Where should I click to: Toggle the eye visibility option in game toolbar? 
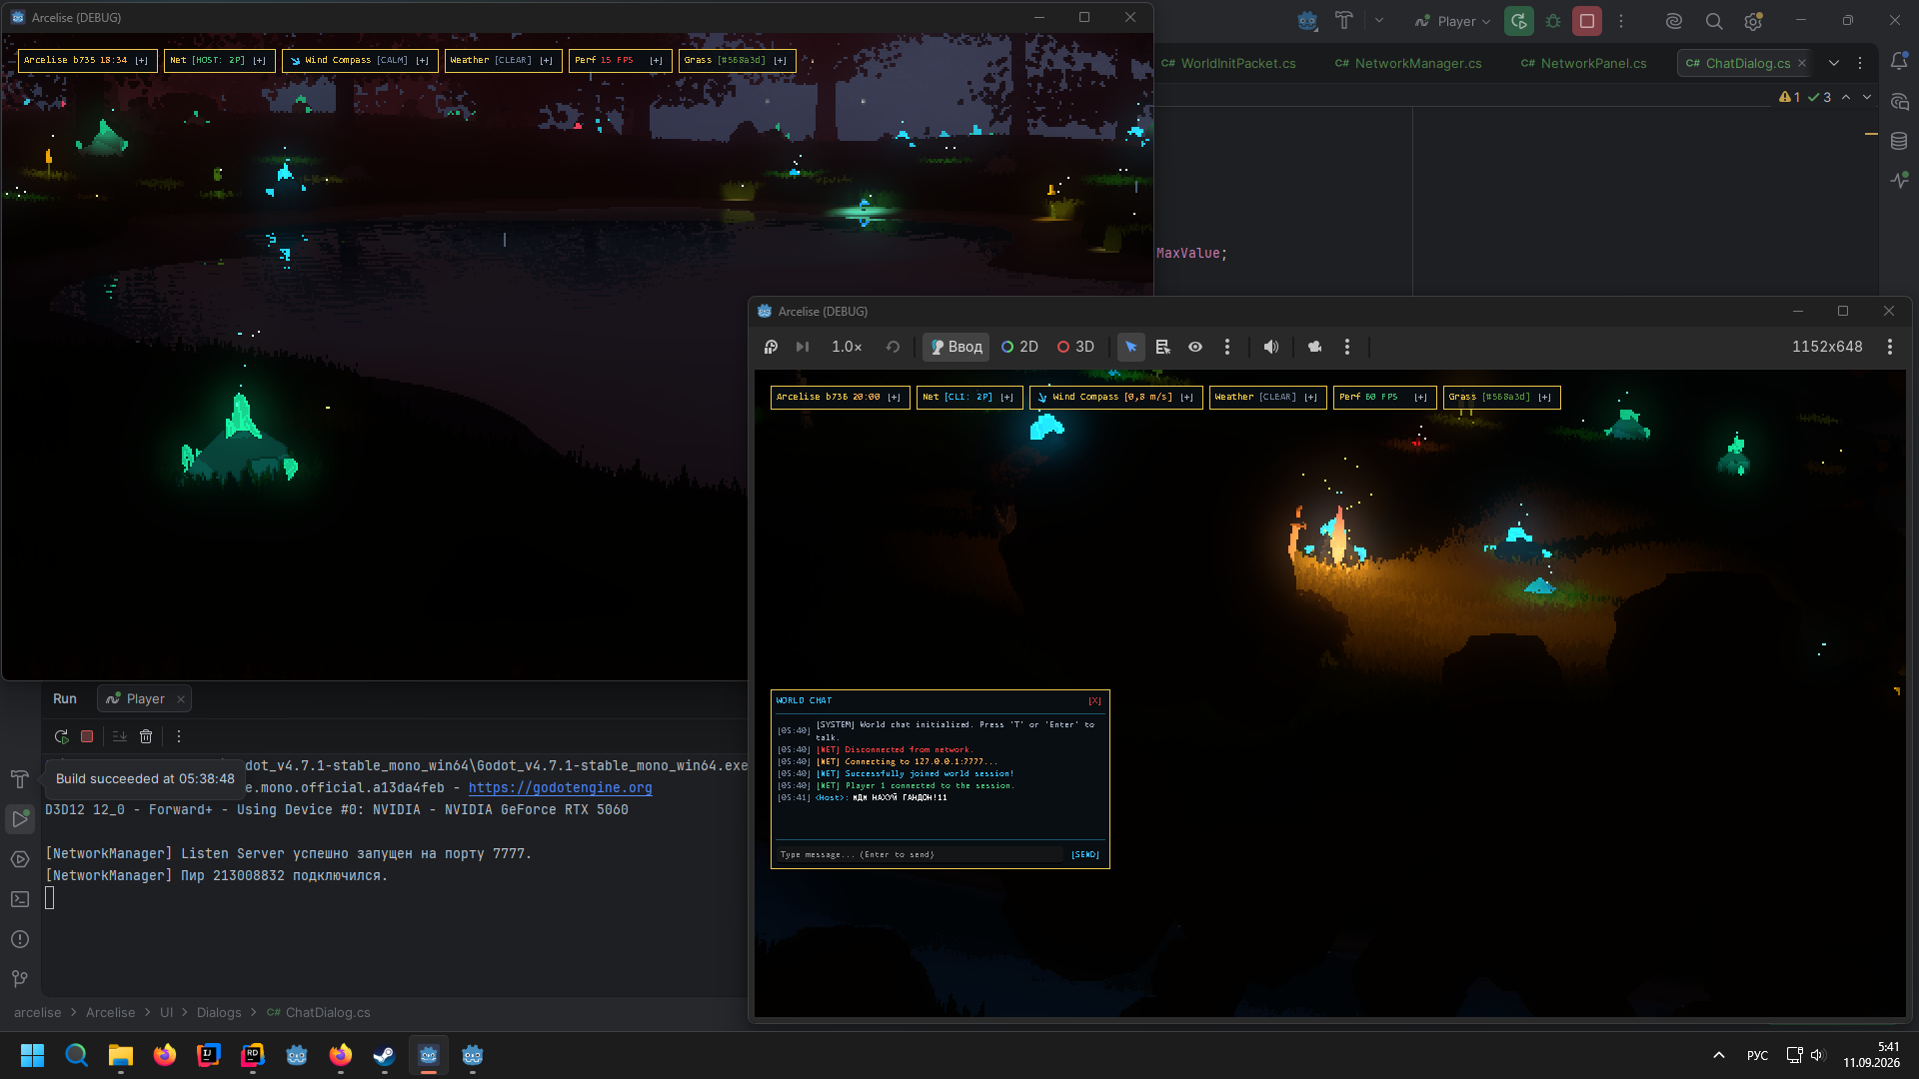[1194, 347]
